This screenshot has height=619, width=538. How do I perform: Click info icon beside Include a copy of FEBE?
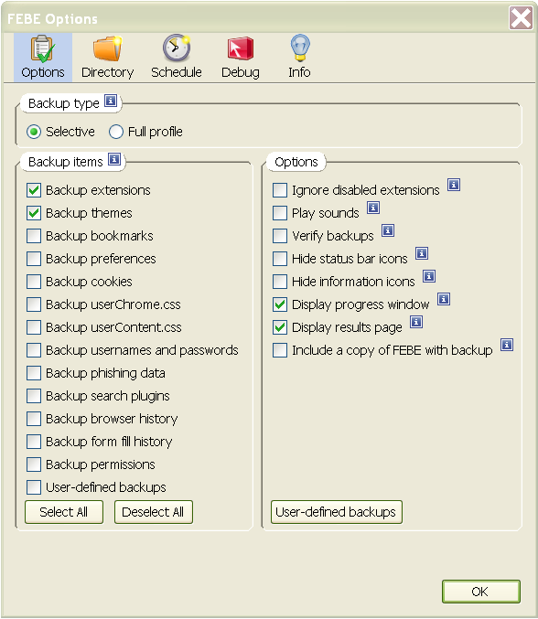507,345
